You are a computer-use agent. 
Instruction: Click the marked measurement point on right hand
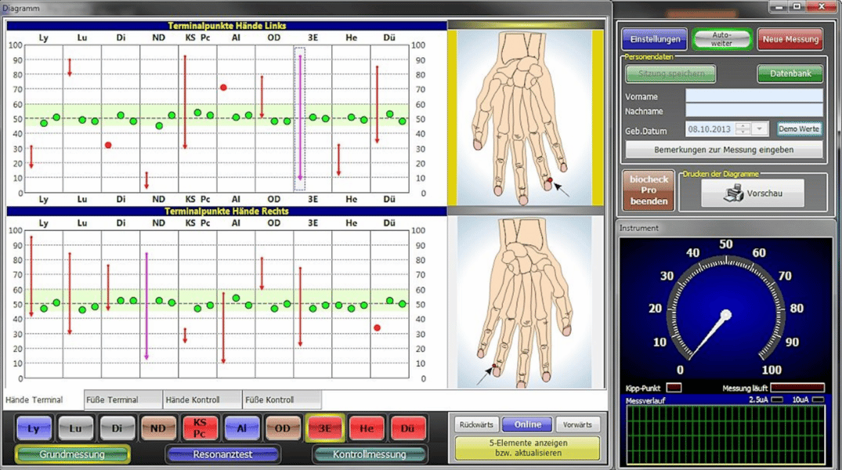(494, 367)
